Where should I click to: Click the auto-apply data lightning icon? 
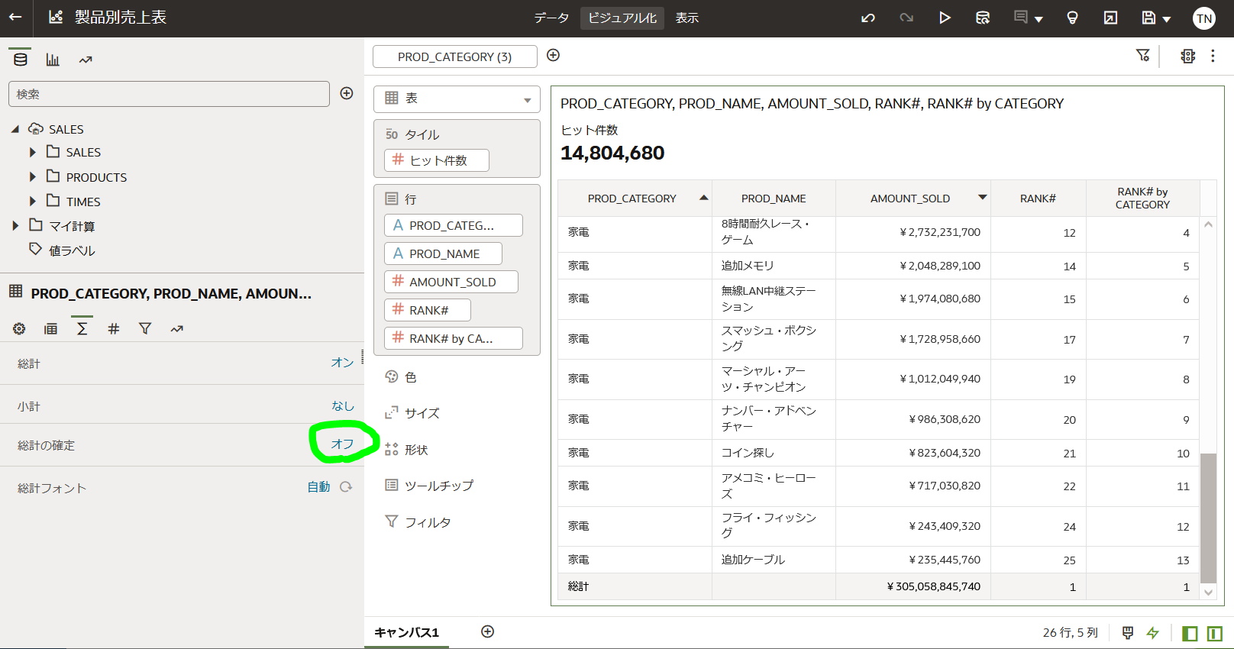tap(1153, 633)
